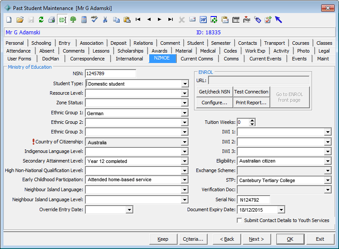
Task: Click the grey X delete icon
Action: pyautogui.click(x=181, y=20)
